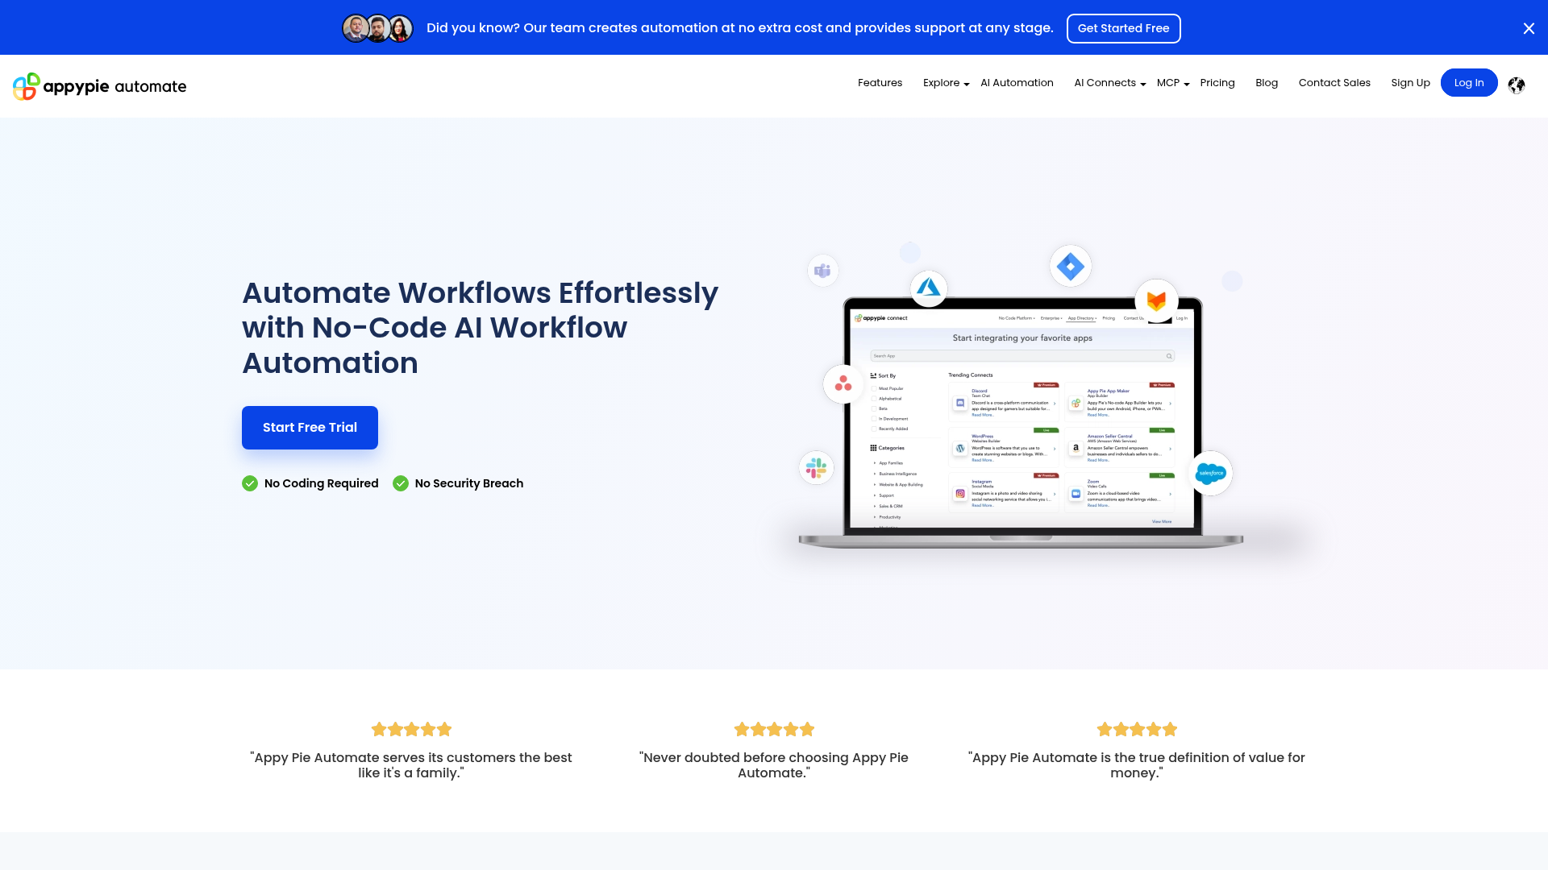Select the Jira icon above the laptop

1070,265
